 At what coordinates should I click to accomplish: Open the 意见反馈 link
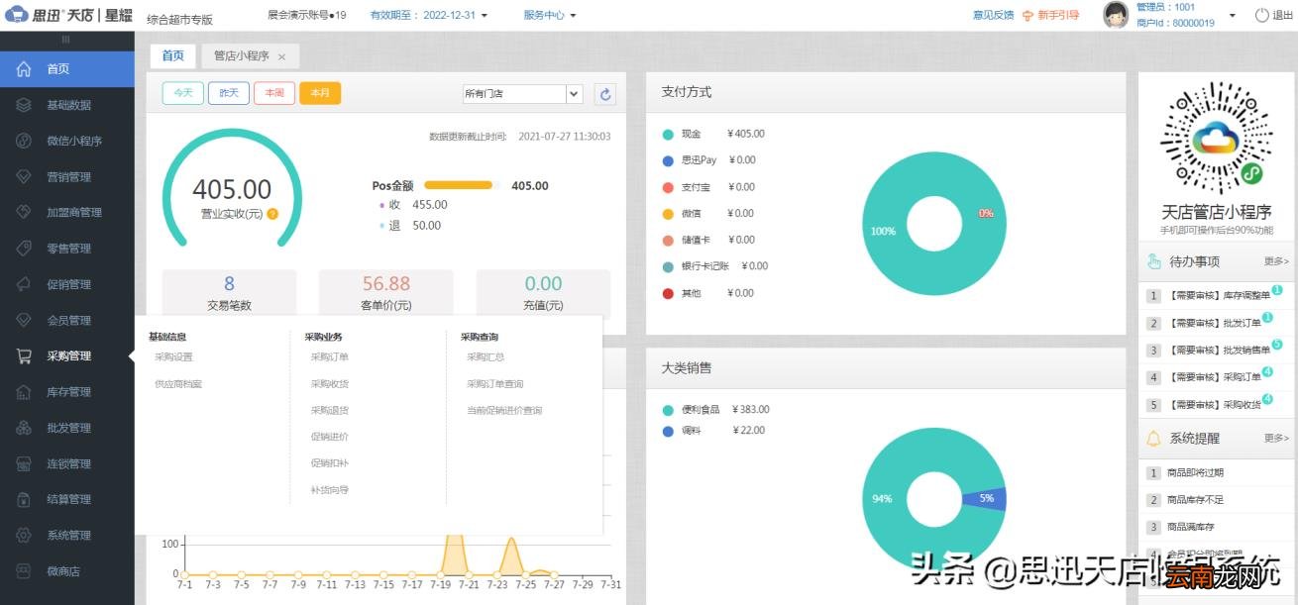(x=993, y=16)
